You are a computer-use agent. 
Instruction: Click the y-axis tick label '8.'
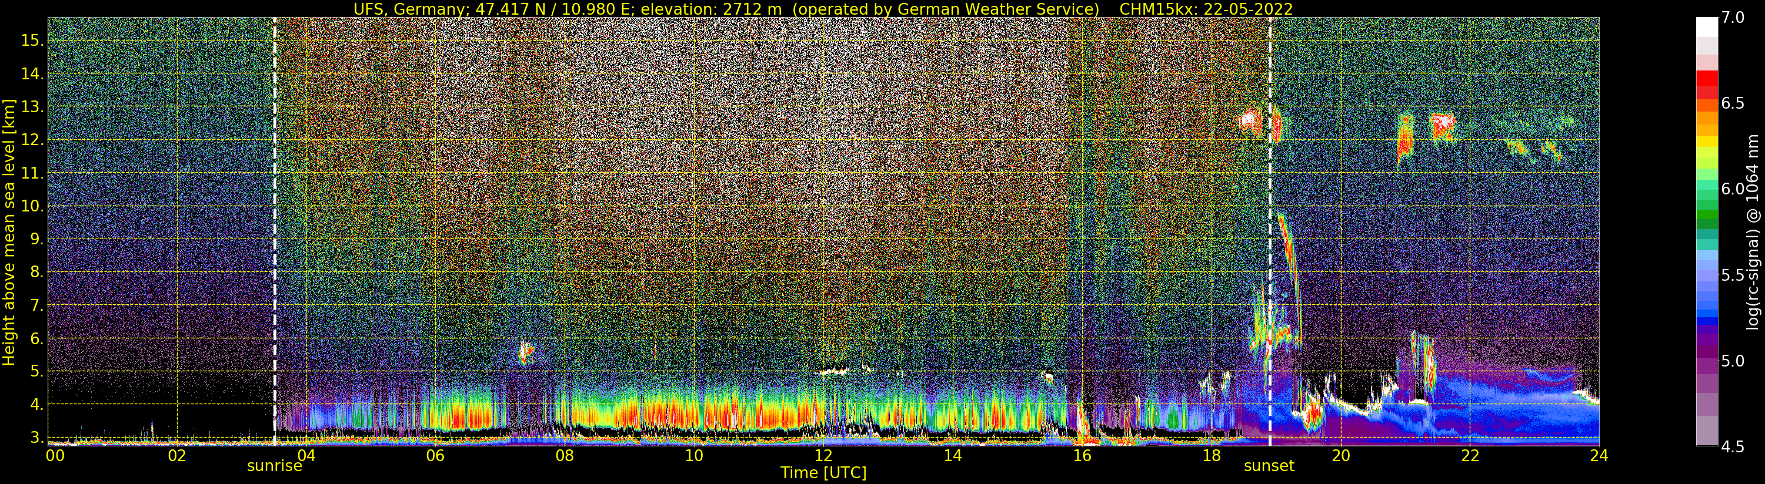point(36,273)
